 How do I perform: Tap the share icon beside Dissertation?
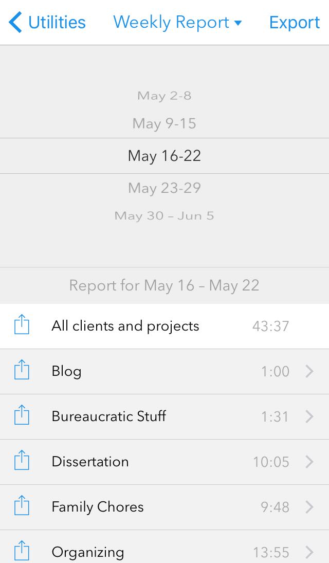click(21, 461)
